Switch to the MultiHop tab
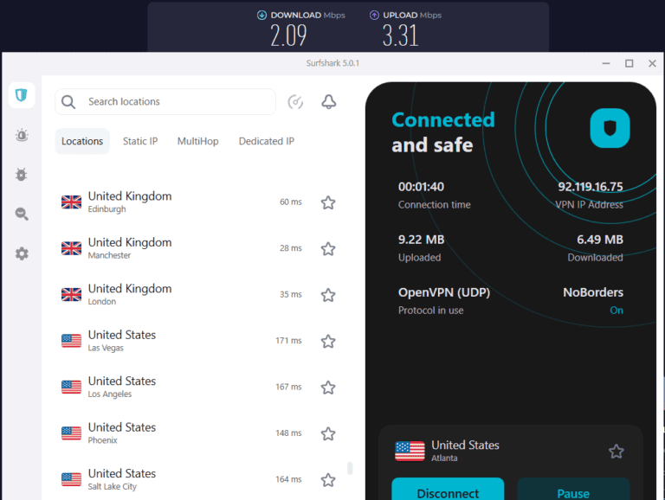This screenshot has height=500, width=665. coord(198,141)
